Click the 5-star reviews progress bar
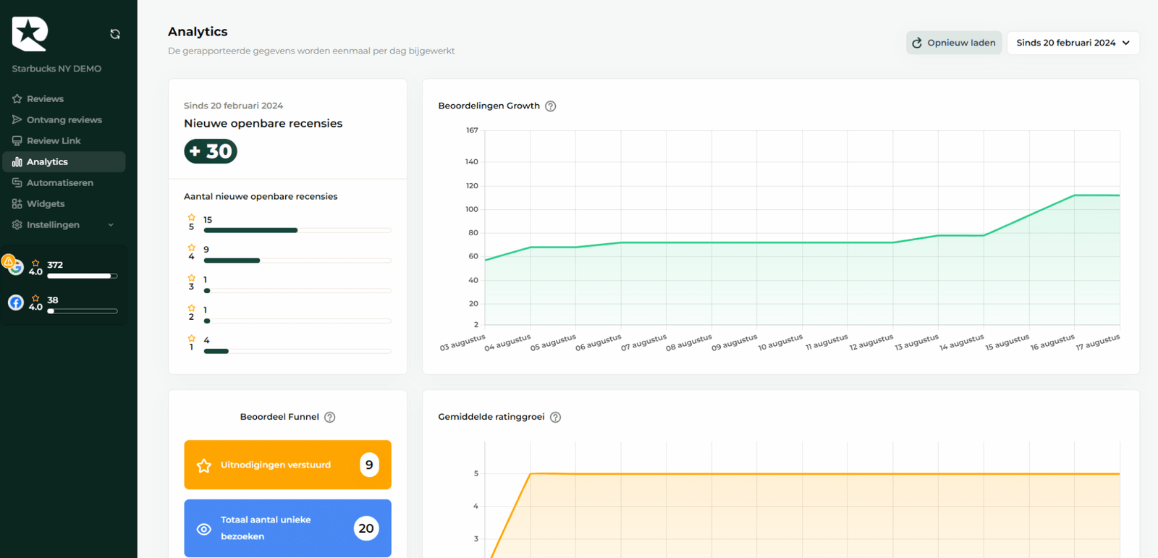The height and width of the screenshot is (558, 1158). tap(297, 230)
